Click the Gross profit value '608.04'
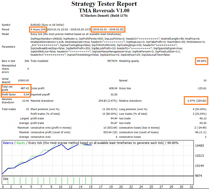This screenshot has height=189, width=209. (x=113, y=88)
